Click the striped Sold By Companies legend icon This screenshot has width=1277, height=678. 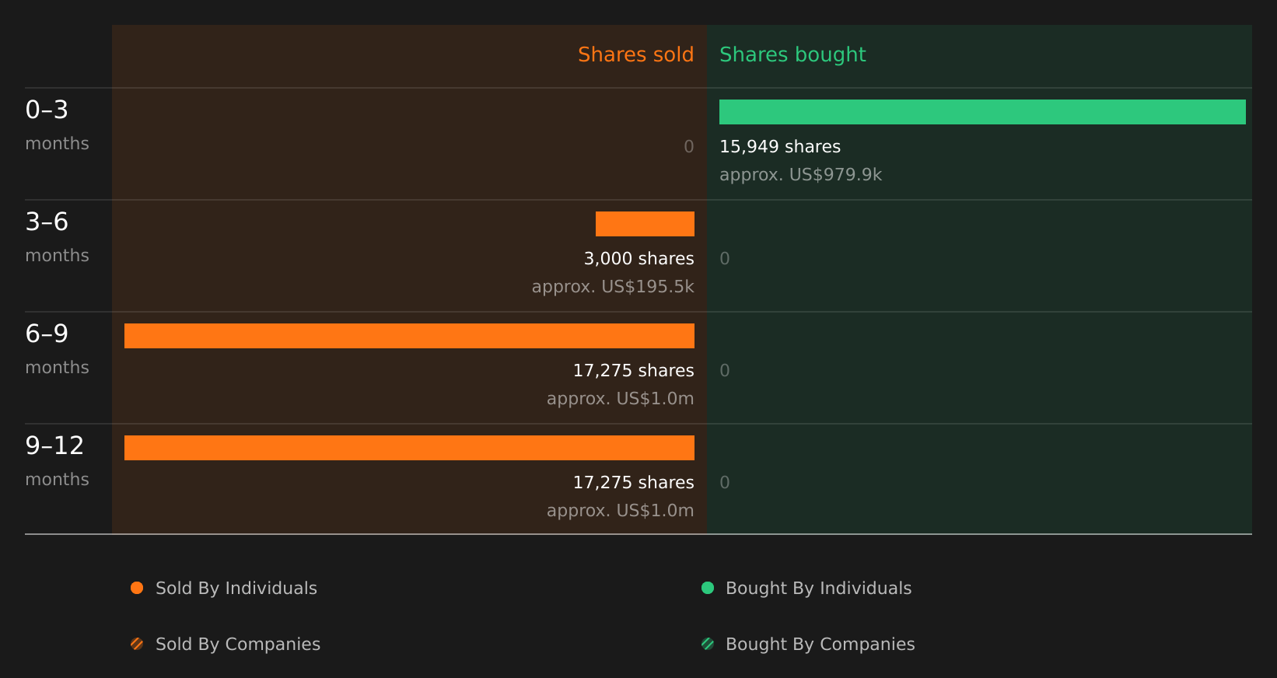click(137, 644)
